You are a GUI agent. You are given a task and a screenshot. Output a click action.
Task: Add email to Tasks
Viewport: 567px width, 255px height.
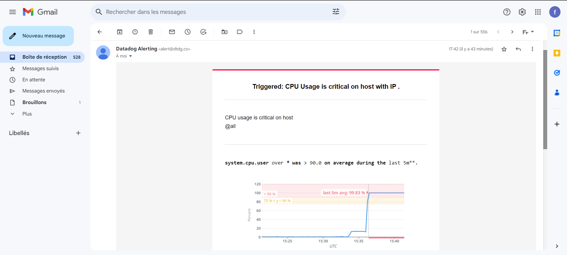(203, 32)
